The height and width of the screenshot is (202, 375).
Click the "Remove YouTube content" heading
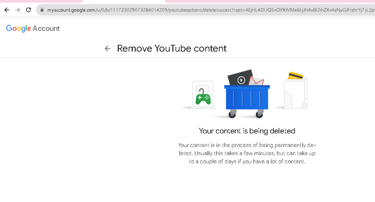coord(172,48)
